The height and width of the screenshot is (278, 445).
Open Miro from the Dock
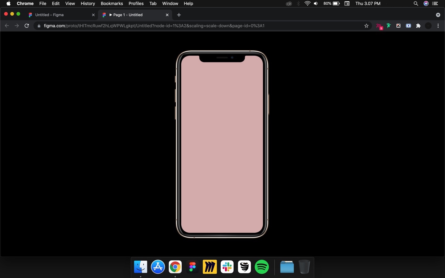pyautogui.click(x=210, y=267)
